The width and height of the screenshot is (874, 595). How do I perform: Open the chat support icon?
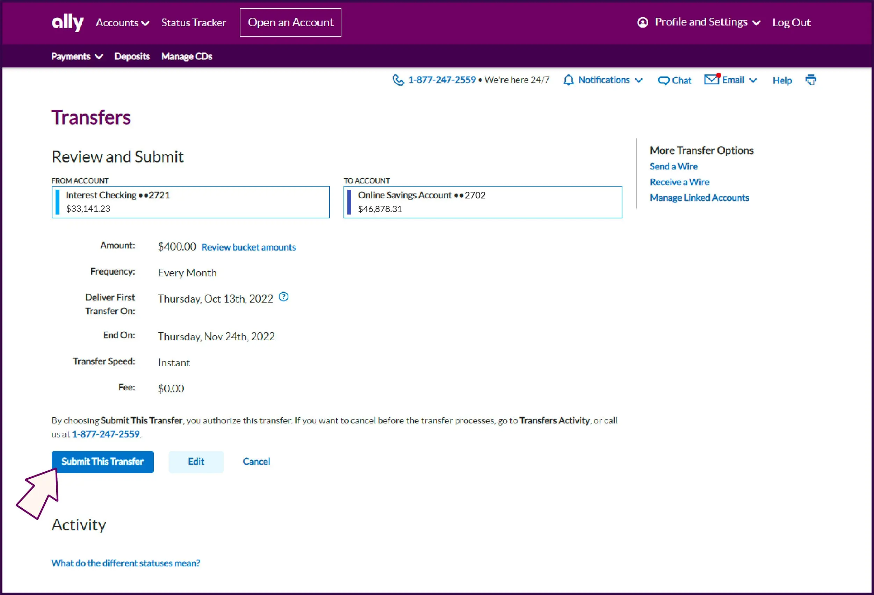click(664, 80)
